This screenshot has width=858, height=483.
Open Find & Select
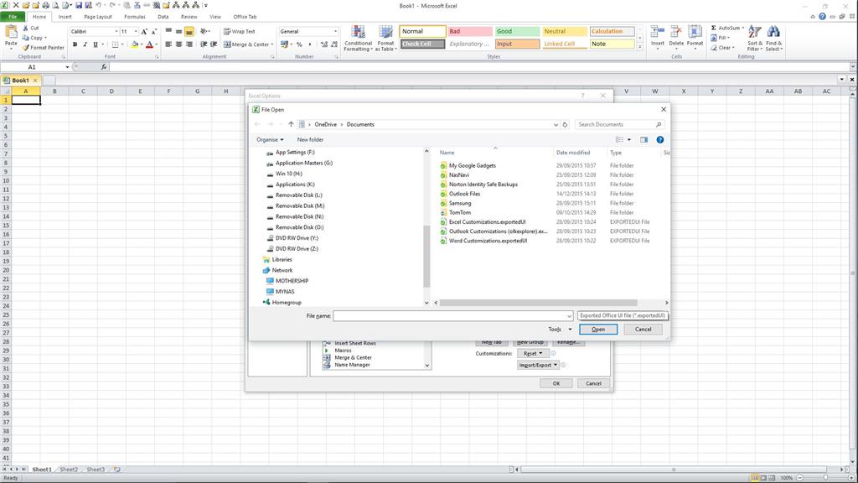tap(773, 39)
